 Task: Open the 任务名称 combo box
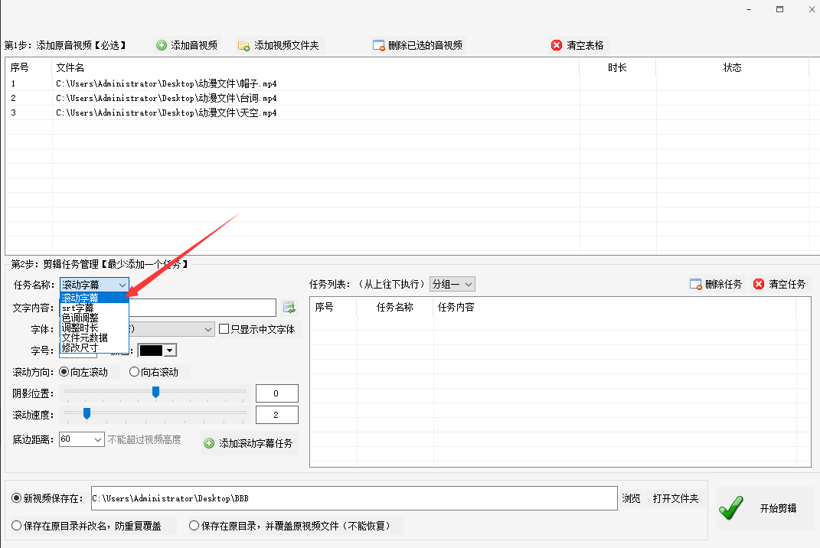coord(94,285)
